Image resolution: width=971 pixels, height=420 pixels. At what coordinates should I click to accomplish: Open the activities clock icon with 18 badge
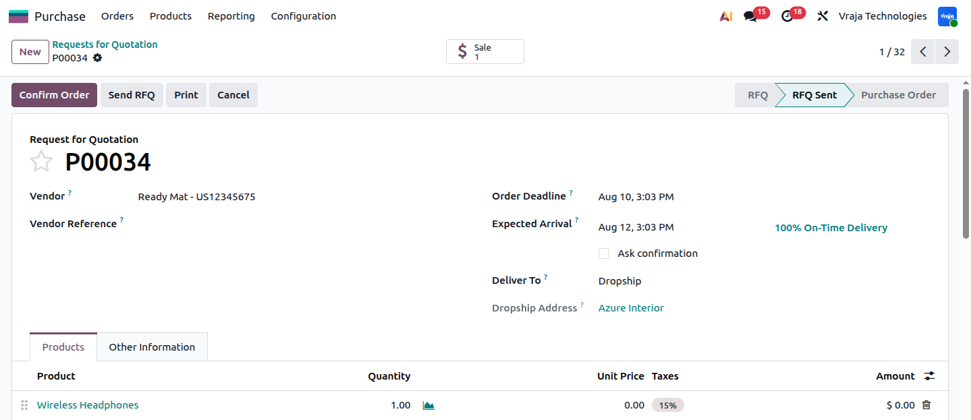coord(787,16)
